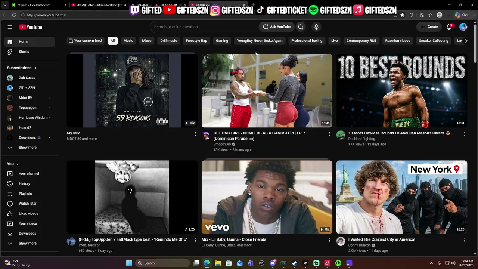Show hidden system tray icons
Image resolution: width=478 pixels, height=269 pixels.
(431, 263)
